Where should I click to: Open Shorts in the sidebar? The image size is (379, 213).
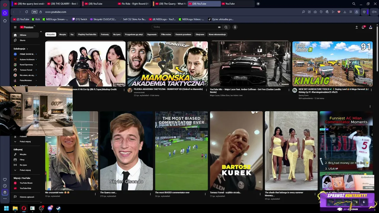[25, 40]
